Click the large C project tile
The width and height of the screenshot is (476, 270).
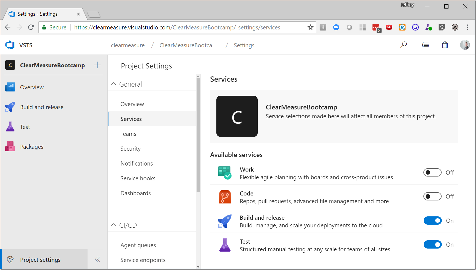pos(237,116)
